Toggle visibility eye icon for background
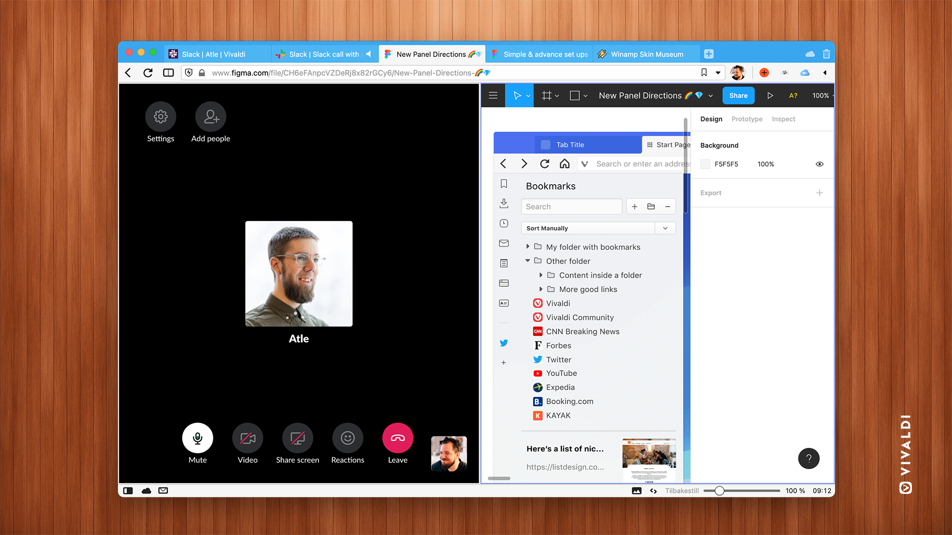The width and height of the screenshot is (952, 535). [x=819, y=163]
